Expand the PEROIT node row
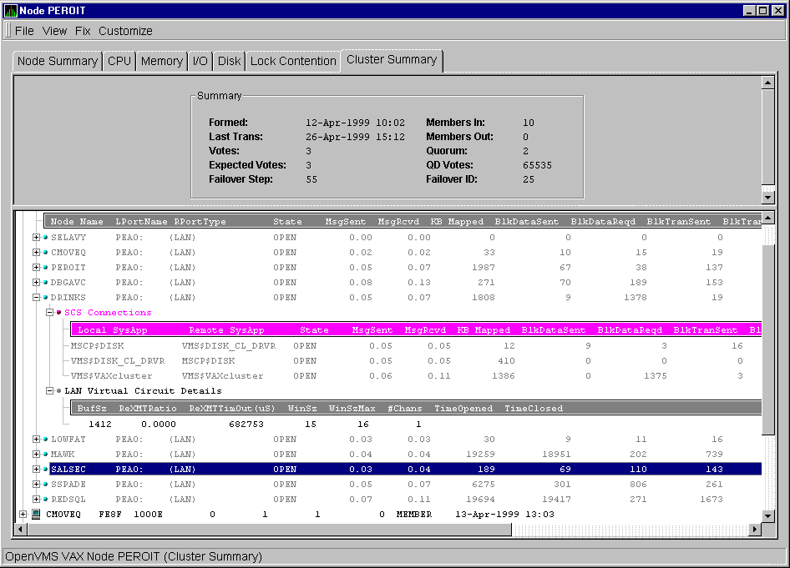The image size is (790, 568). point(36,268)
